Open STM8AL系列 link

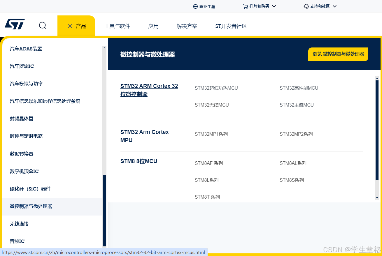click(293, 163)
